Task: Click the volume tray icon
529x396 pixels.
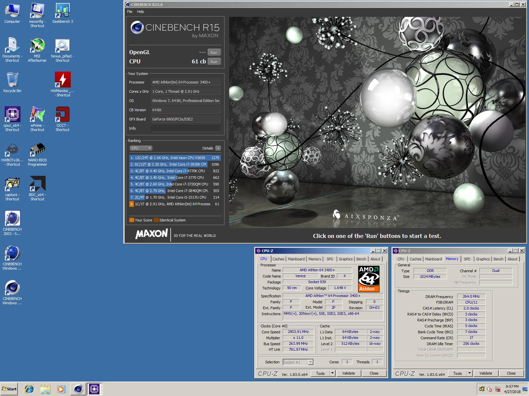Action: point(490,389)
